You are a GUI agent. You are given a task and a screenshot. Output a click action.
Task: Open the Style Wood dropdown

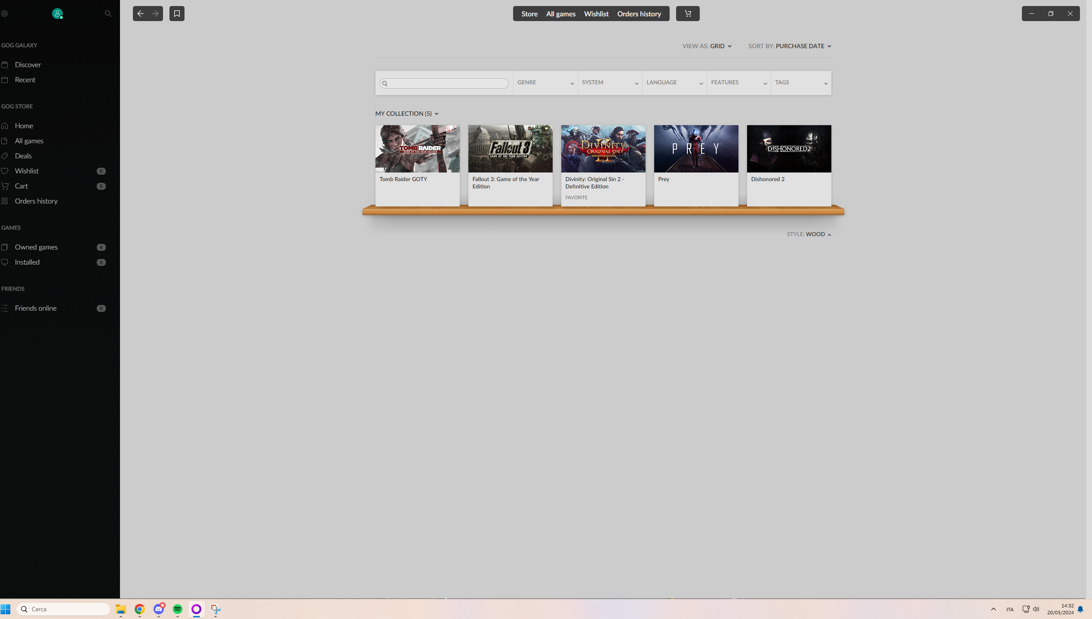809,234
